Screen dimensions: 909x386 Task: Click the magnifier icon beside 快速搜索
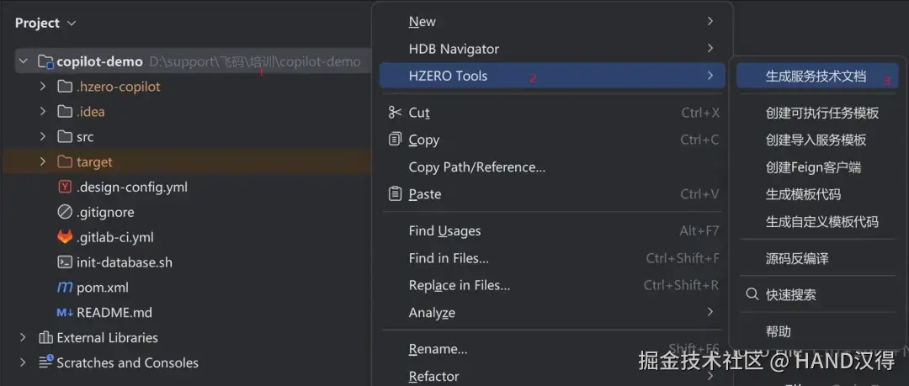pos(752,294)
